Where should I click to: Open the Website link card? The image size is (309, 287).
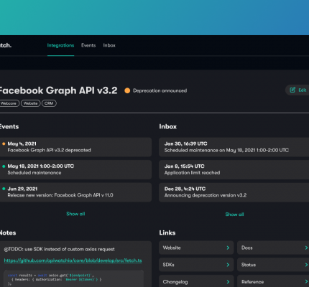click(x=196, y=248)
